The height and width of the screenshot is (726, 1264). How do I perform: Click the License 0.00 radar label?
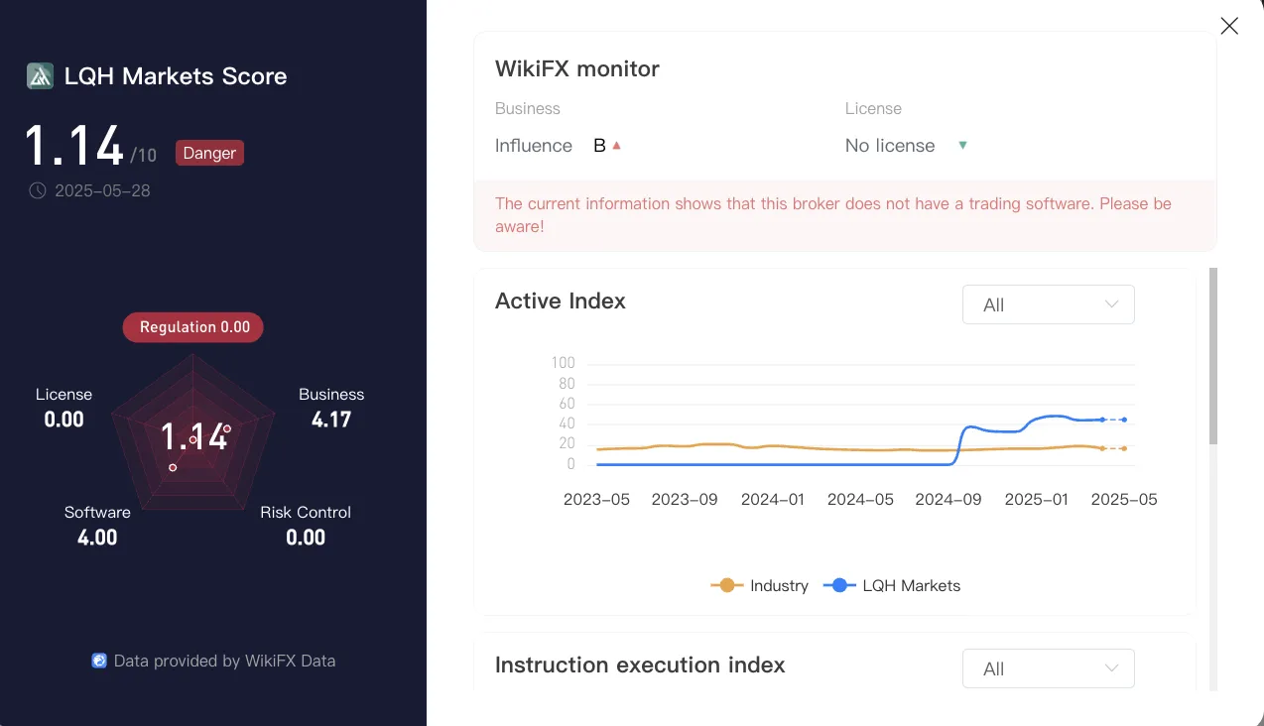click(63, 408)
